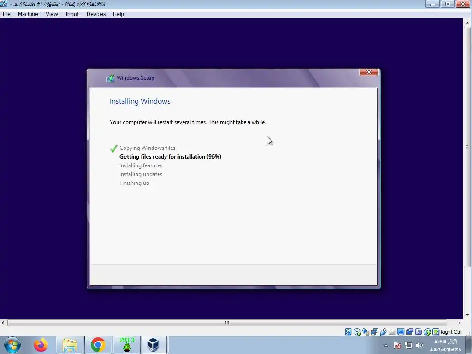Open the Input menu
The height and width of the screenshot is (354, 472).
click(x=72, y=14)
